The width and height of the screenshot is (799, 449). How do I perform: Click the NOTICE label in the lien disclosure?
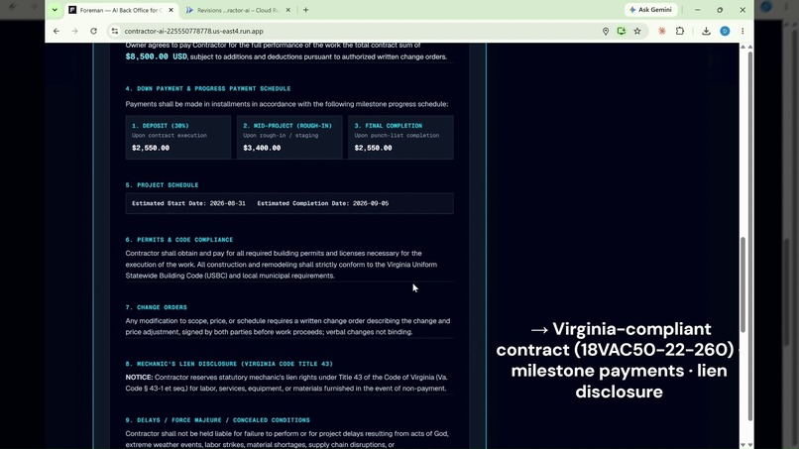click(139, 377)
